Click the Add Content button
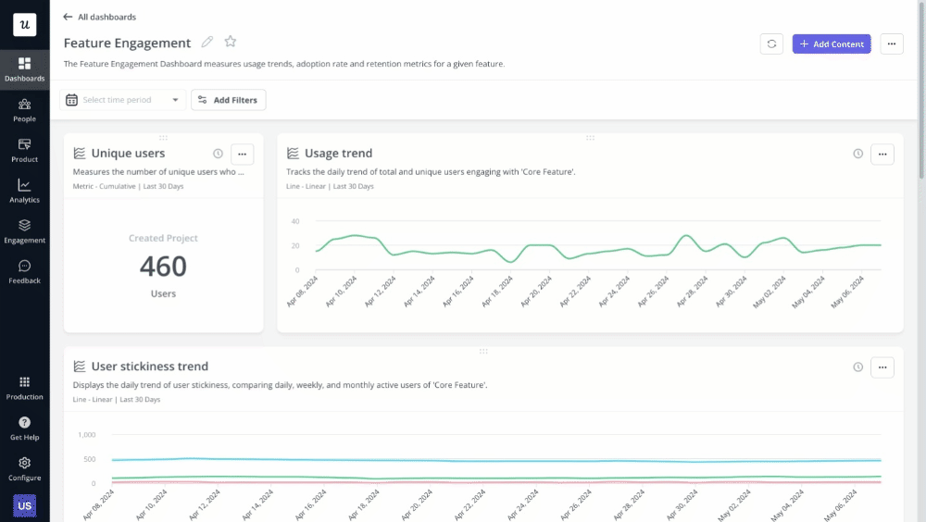926x522 pixels. coord(832,43)
